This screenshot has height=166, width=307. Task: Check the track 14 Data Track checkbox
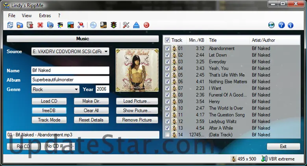[168, 135]
